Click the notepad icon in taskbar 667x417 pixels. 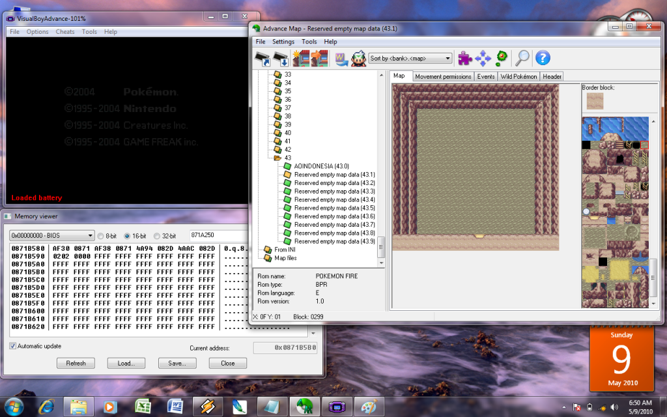272,407
